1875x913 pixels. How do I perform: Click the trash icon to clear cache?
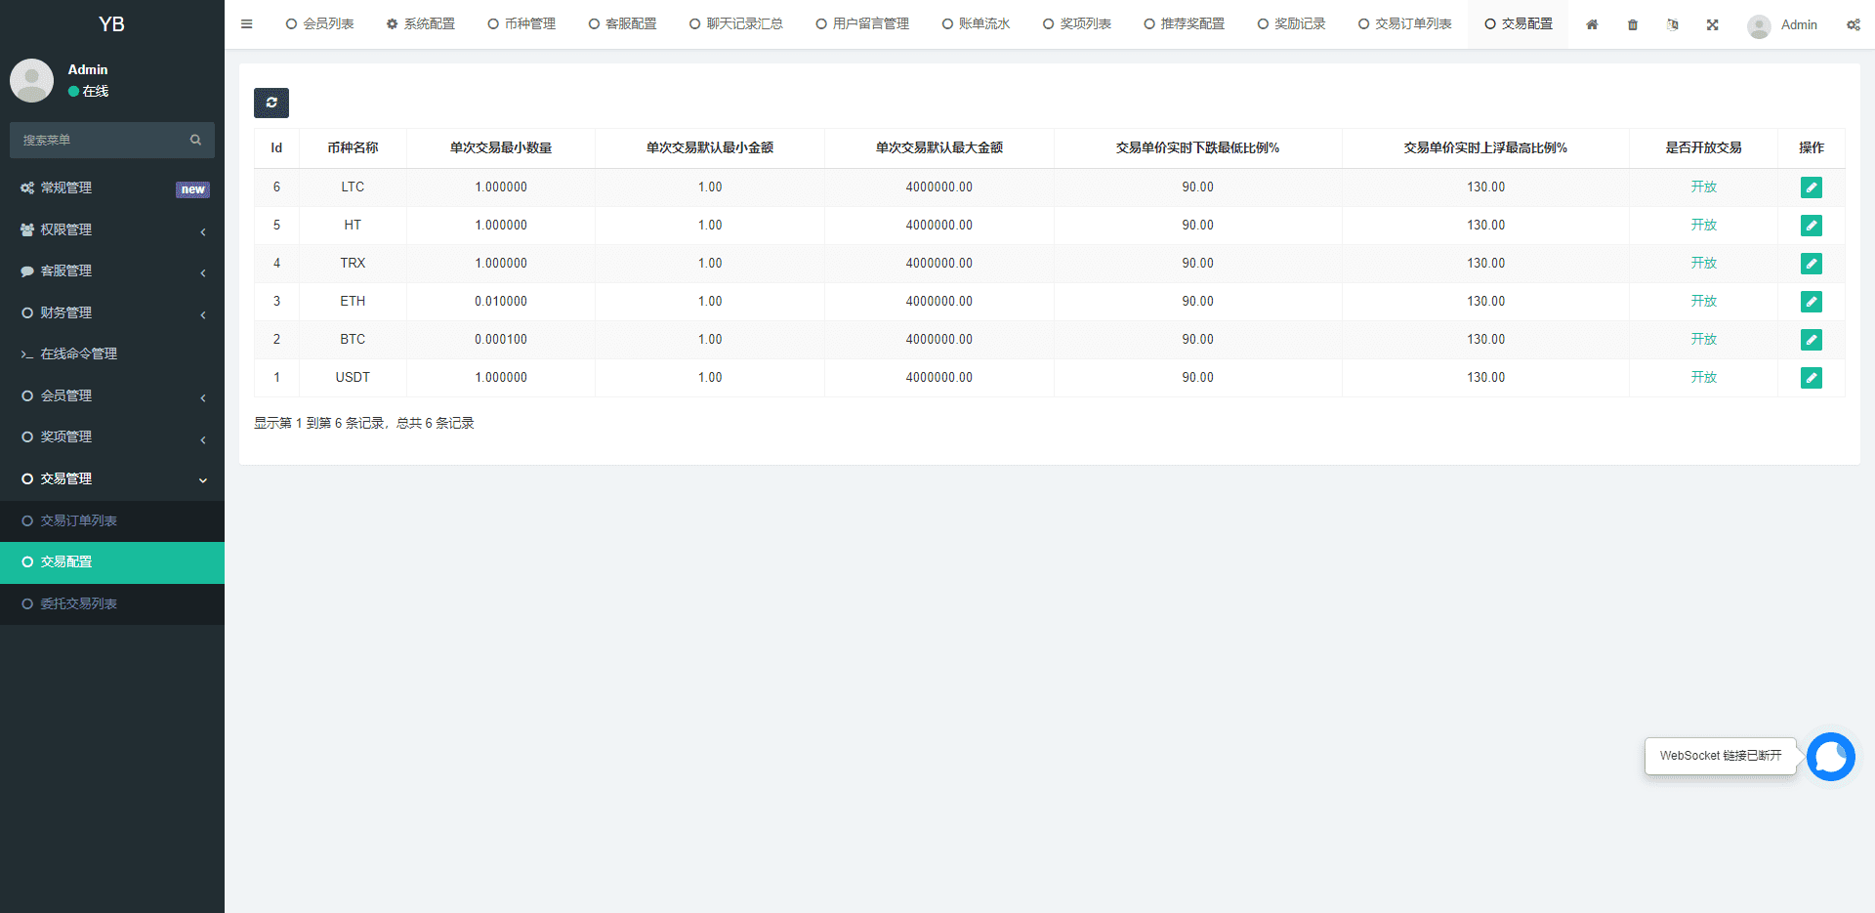[1633, 24]
